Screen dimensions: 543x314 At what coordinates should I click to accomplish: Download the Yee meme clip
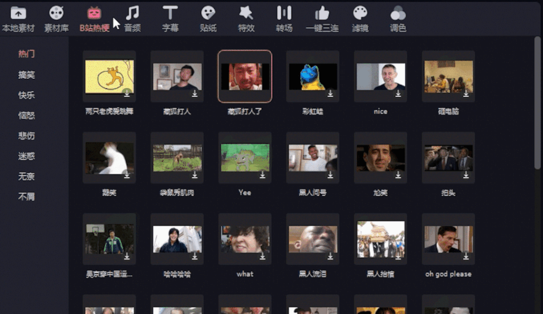pos(261,176)
